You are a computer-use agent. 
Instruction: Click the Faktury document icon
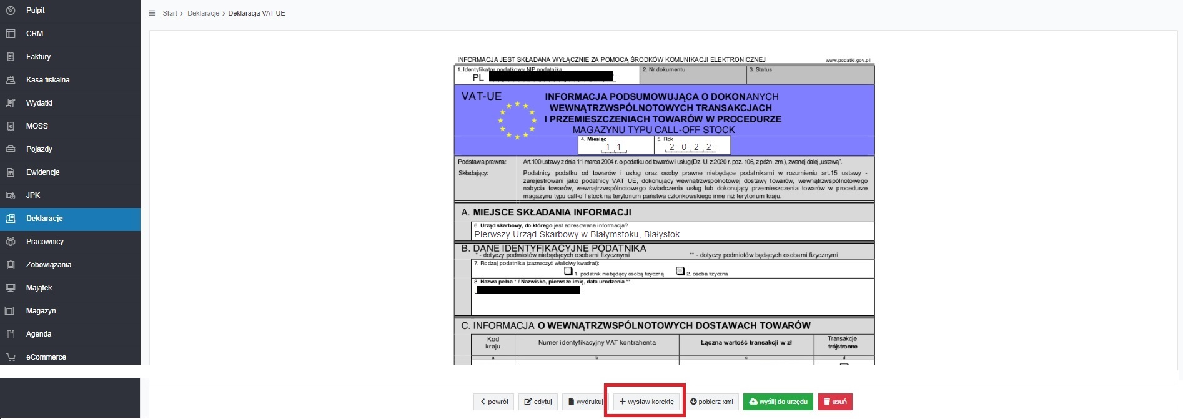pos(10,57)
